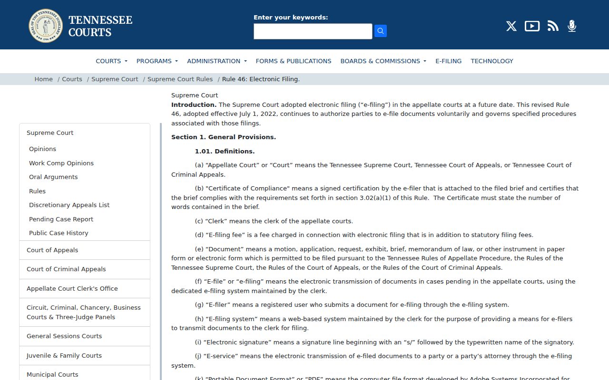Screen dimensions: 609x380
Task: Click 'Section 1. General Provisions.' heading
Action: [224, 137]
